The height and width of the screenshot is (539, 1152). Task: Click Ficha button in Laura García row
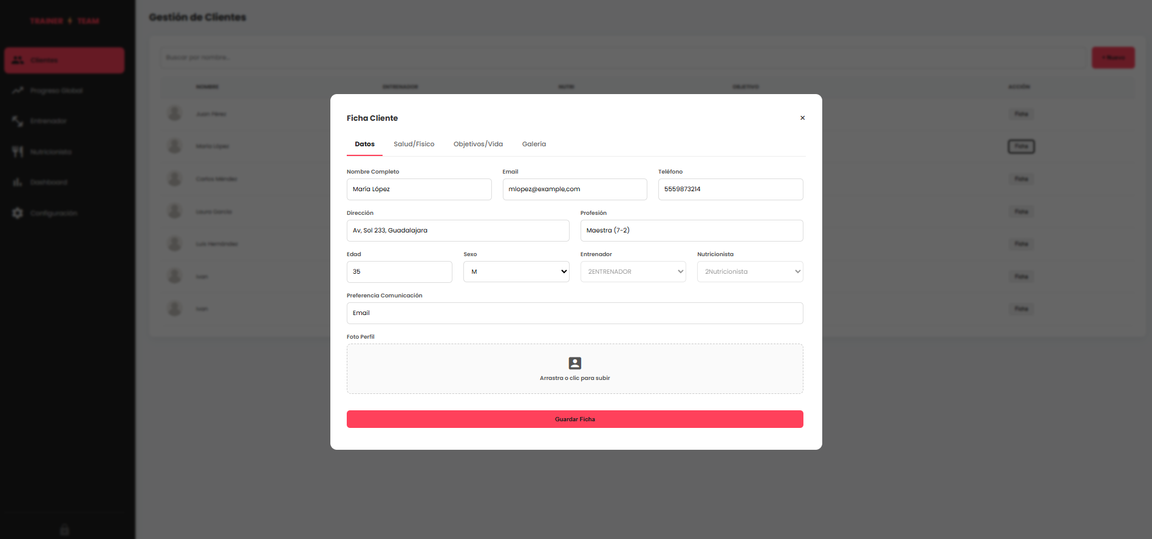coord(1021,212)
